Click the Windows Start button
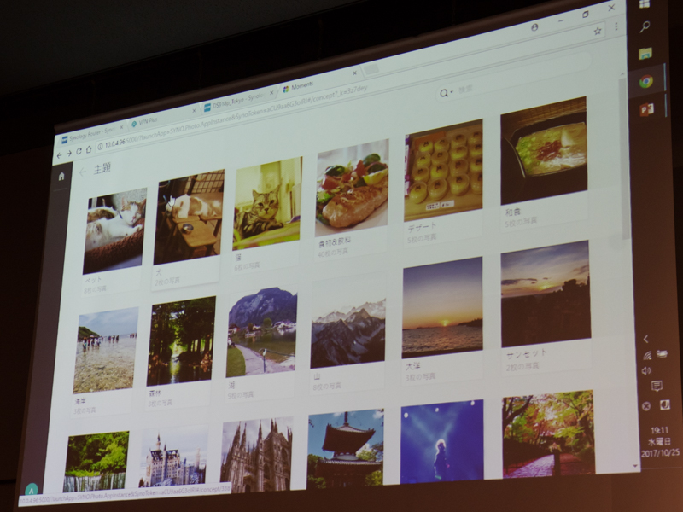This screenshot has height=512, width=683. 645,4
